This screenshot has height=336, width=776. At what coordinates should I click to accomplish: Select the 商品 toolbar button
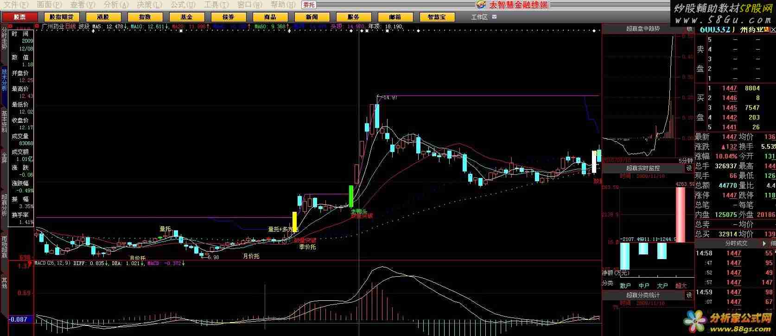270,17
